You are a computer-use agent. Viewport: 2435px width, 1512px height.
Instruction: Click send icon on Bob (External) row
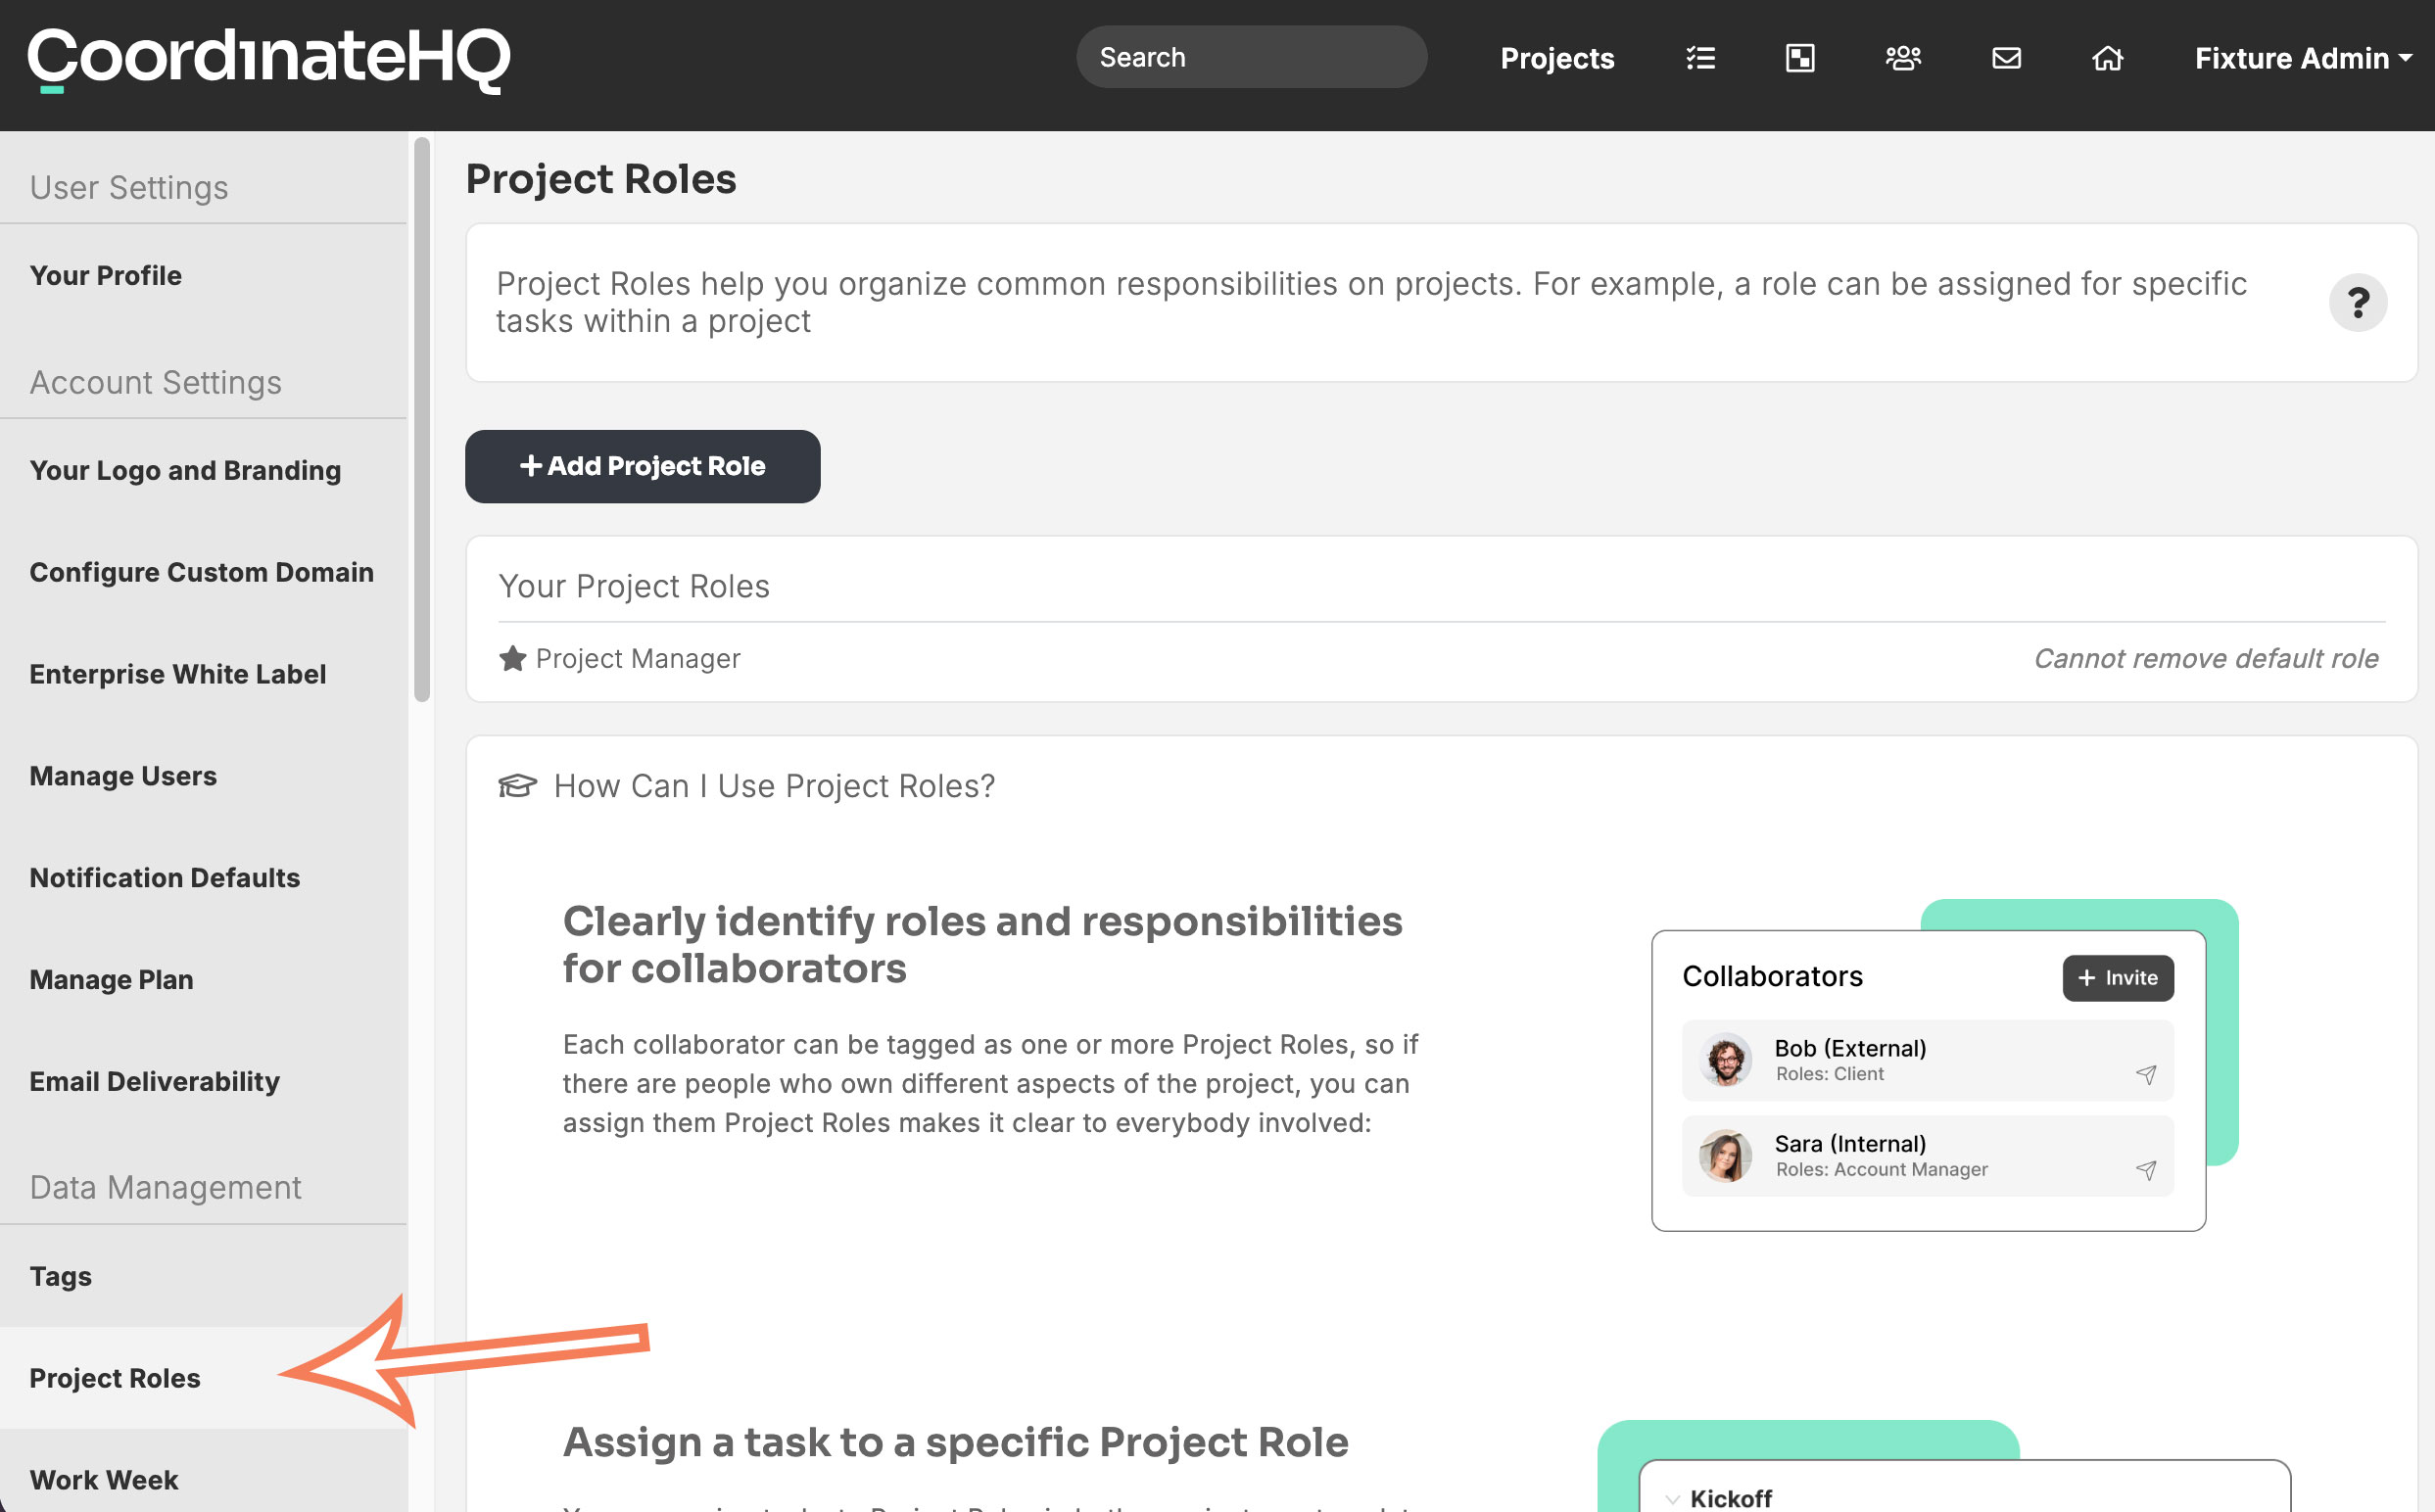(2145, 1075)
